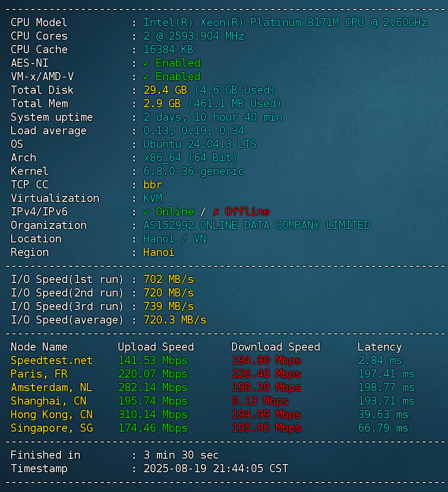Viewport: 448px width, 492px height.
Task: Click the Speedtest.net latency '2.84 ms'
Action: (380, 360)
